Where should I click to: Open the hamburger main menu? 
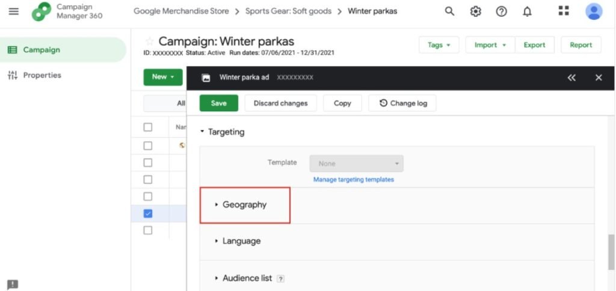13,11
